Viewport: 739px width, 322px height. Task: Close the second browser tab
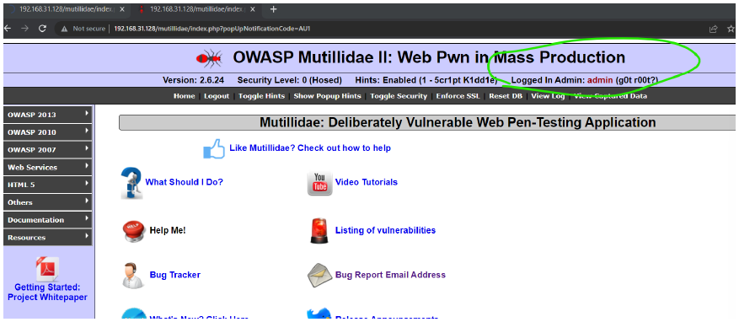252,9
